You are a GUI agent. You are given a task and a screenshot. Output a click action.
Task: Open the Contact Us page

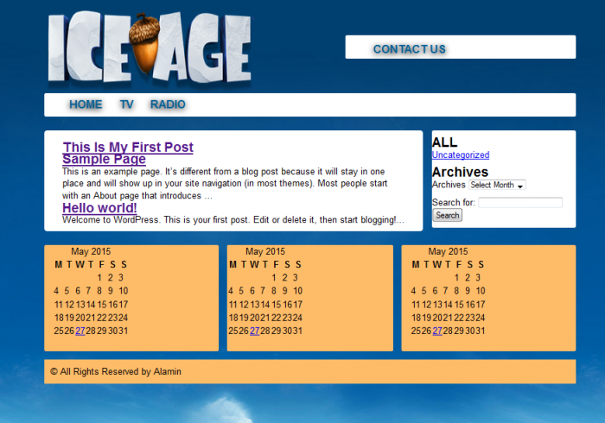pyautogui.click(x=410, y=49)
